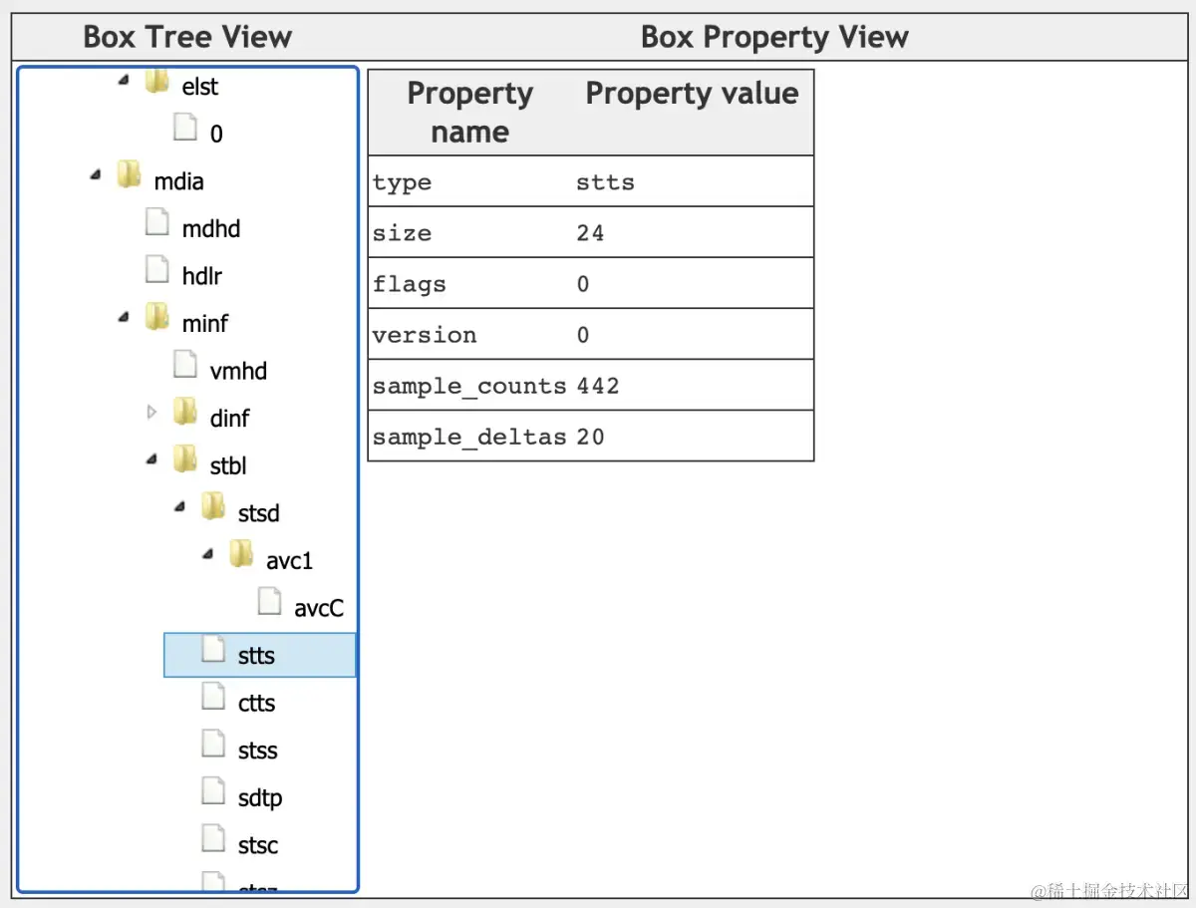
Task: Select the mdia tree label
Action: pyautogui.click(x=179, y=181)
